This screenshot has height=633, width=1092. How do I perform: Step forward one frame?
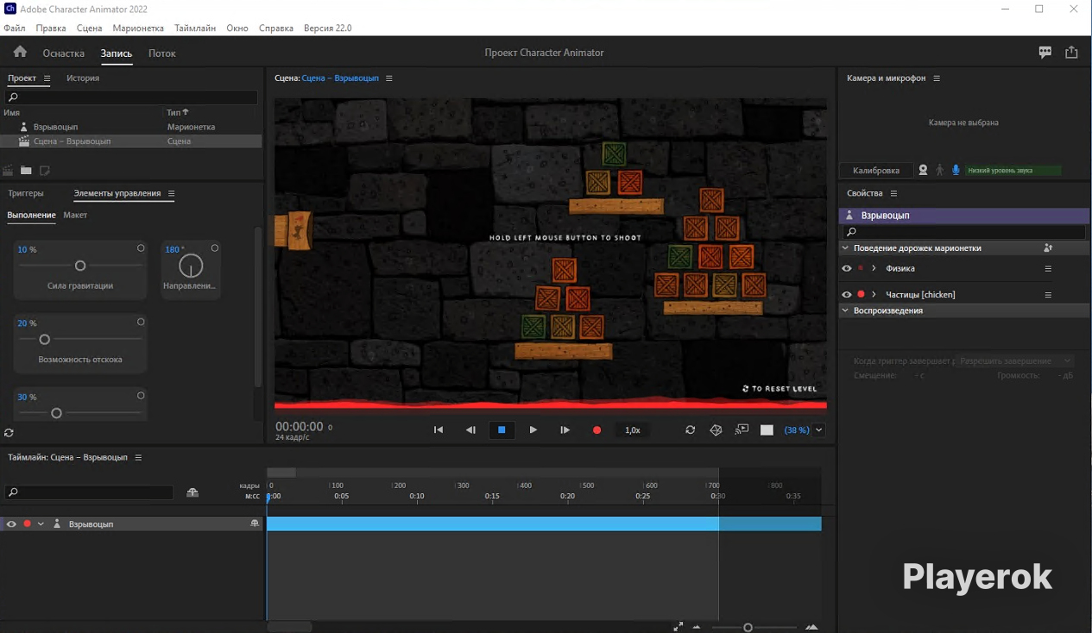(x=565, y=429)
